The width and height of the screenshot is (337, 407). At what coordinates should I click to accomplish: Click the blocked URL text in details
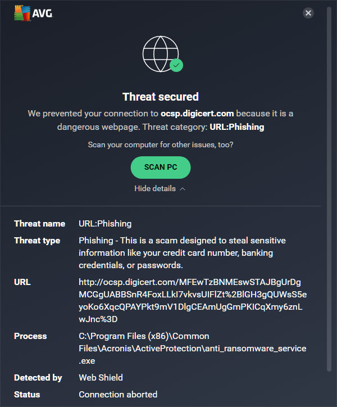click(x=193, y=301)
